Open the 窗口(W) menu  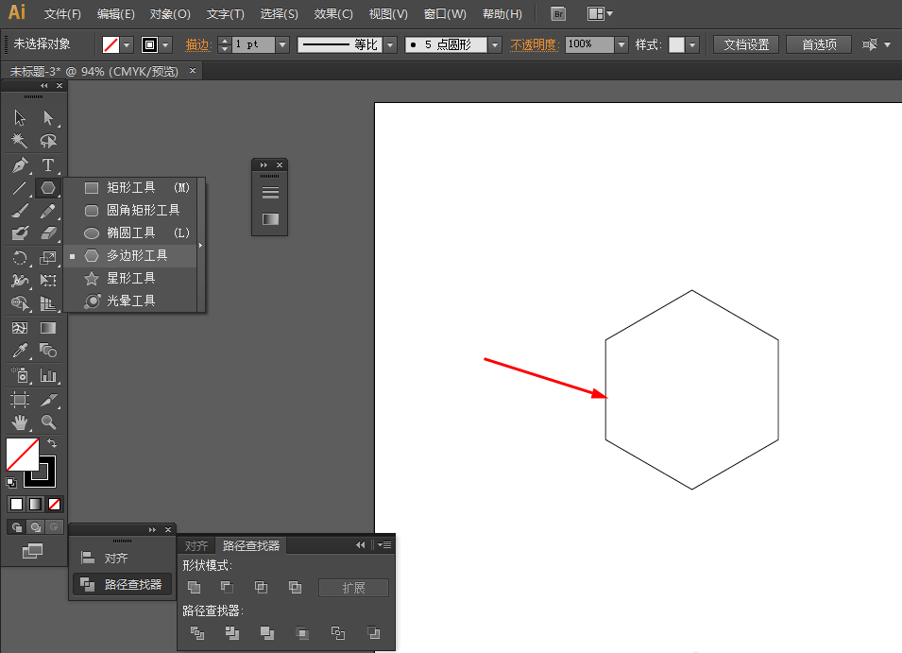point(444,13)
